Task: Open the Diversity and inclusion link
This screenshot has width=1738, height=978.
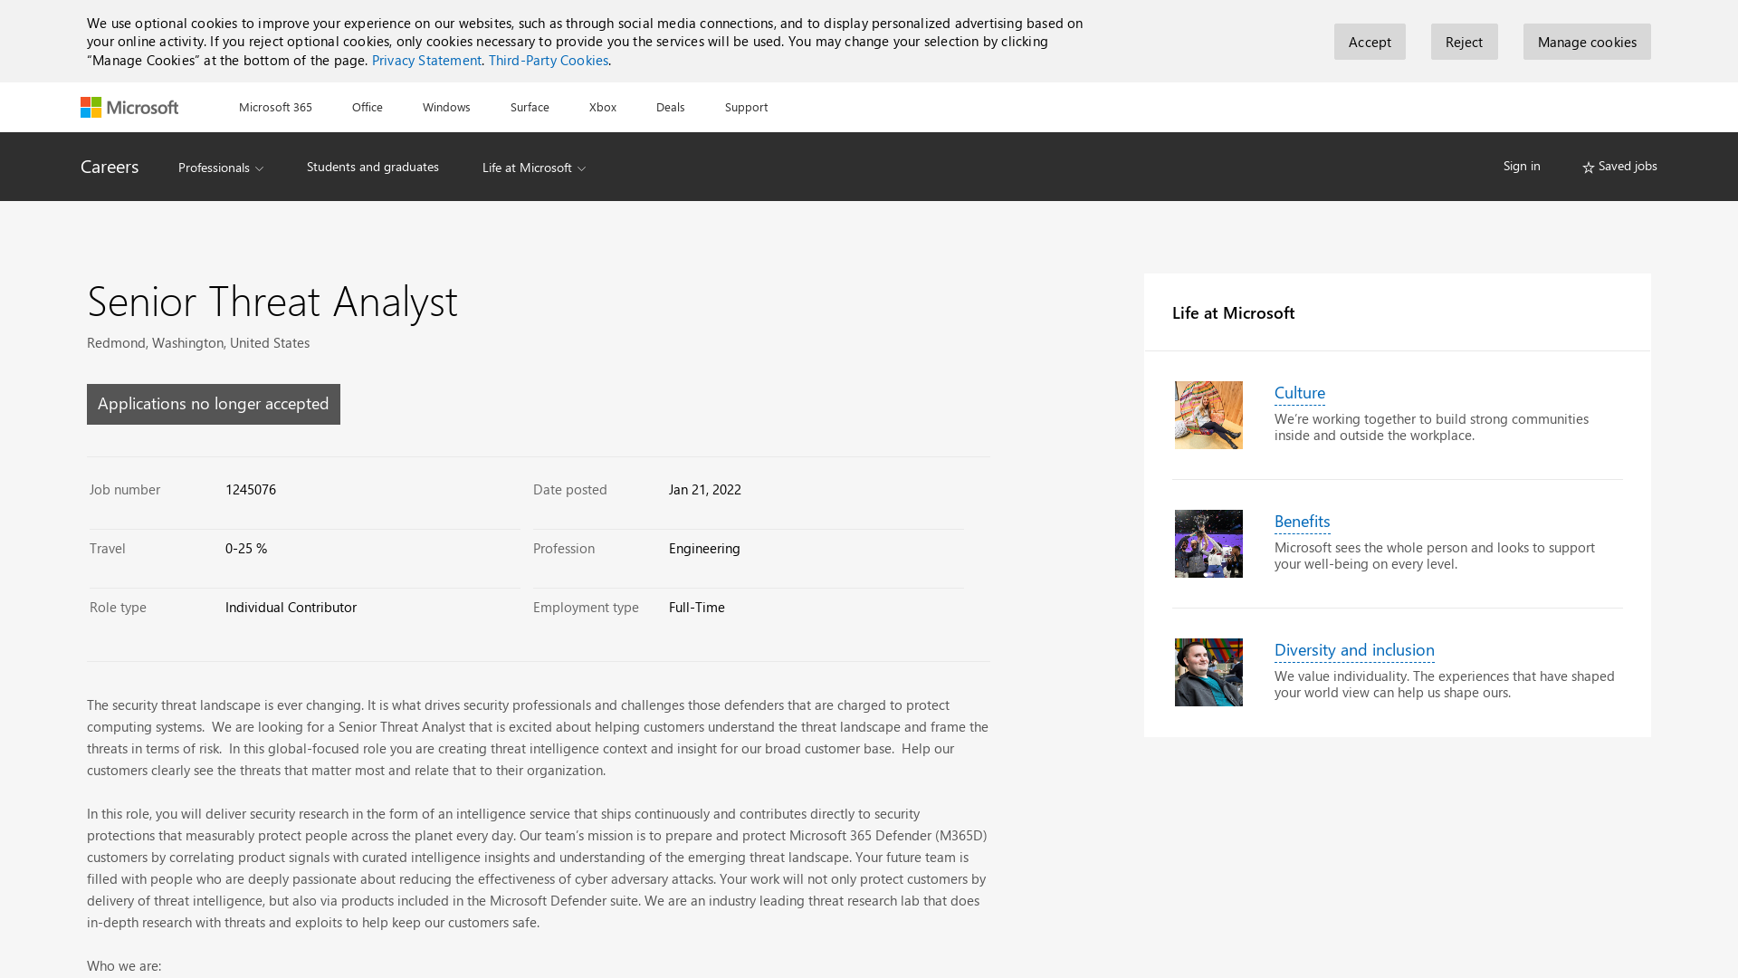Action: pyautogui.click(x=1354, y=649)
